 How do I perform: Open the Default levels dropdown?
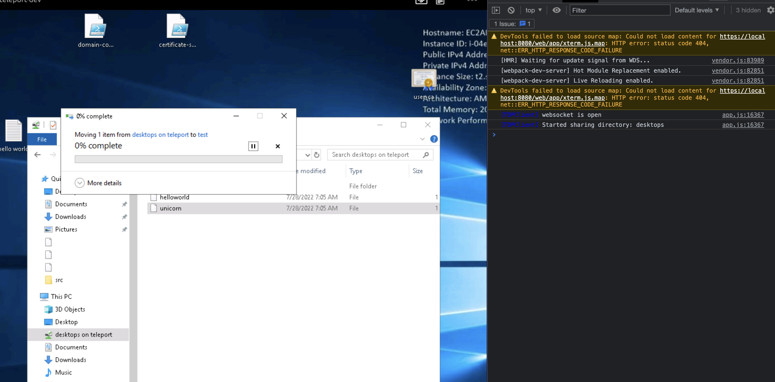[x=697, y=10]
